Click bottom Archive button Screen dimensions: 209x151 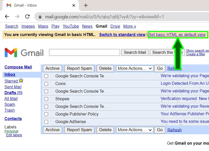click(x=53, y=130)
